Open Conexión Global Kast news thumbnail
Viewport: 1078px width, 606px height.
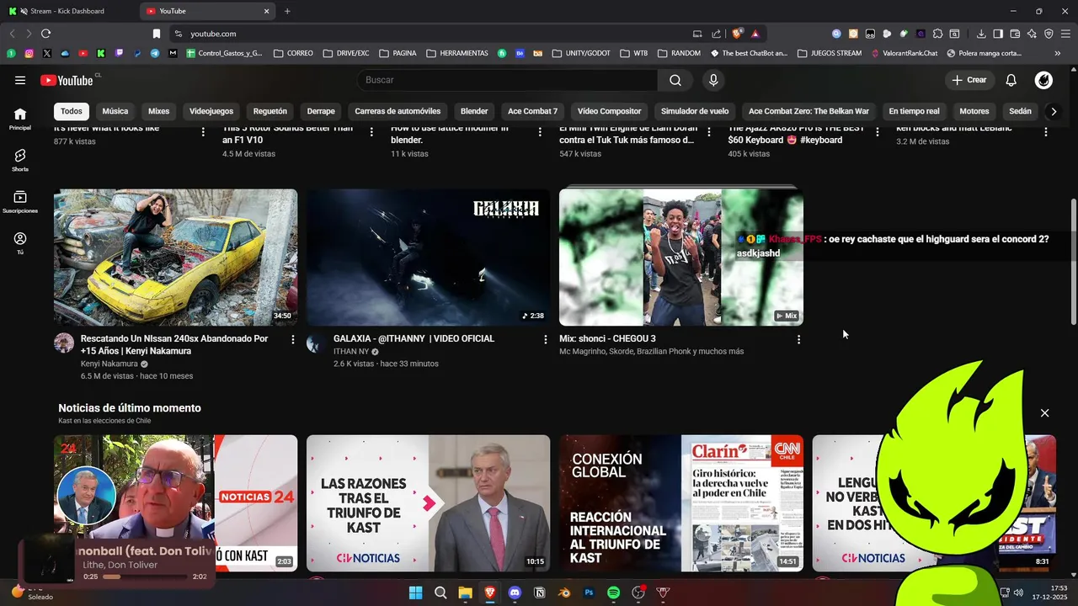(x=680, y=502)
